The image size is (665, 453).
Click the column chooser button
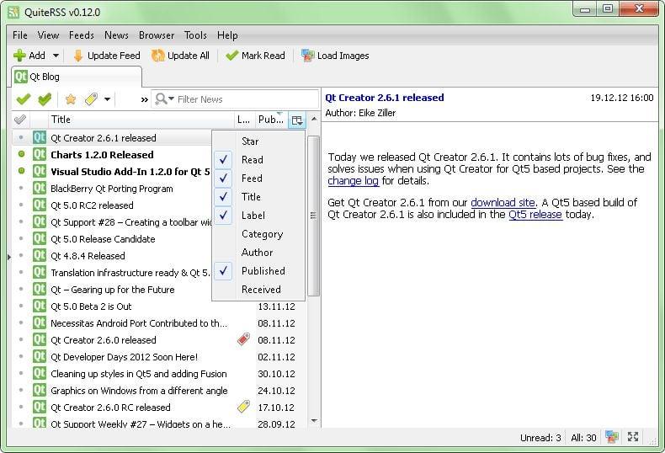point(297,120)
